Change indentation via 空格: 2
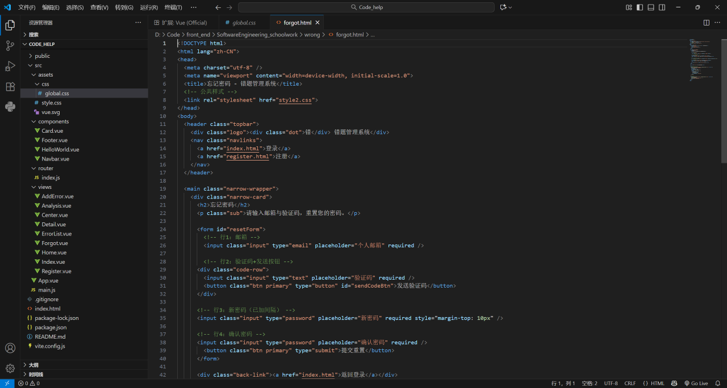727x388 pixels. [590, 383]
